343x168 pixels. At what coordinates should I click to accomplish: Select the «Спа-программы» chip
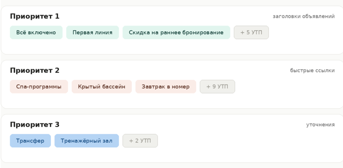click(x=39, y=87)
